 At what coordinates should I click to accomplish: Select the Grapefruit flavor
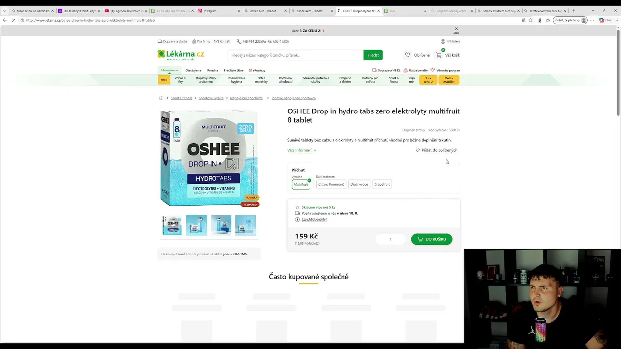tap(382, 184)
